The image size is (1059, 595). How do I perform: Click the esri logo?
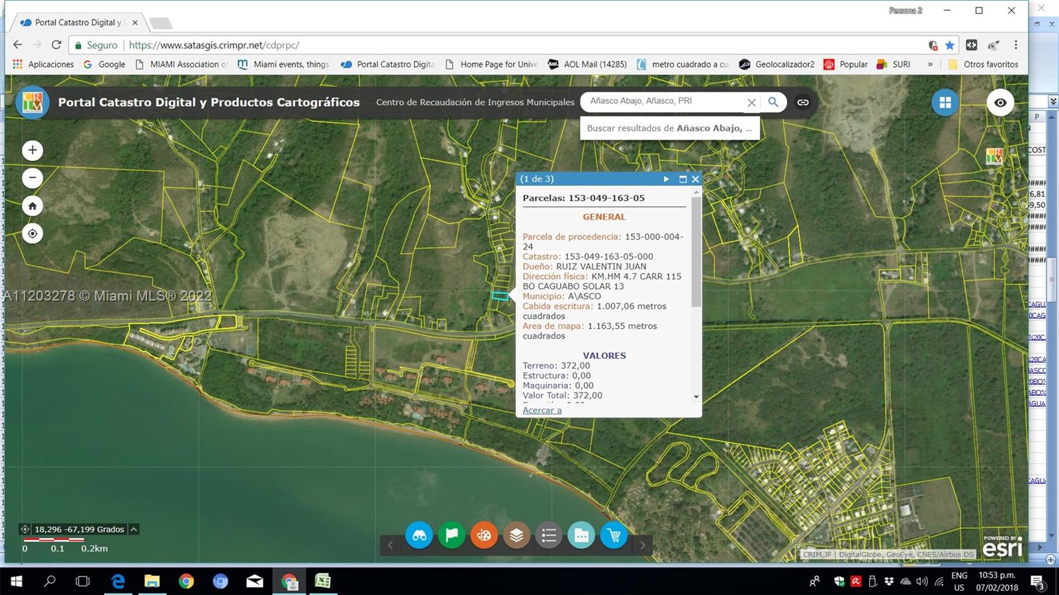pos(1002,547)
